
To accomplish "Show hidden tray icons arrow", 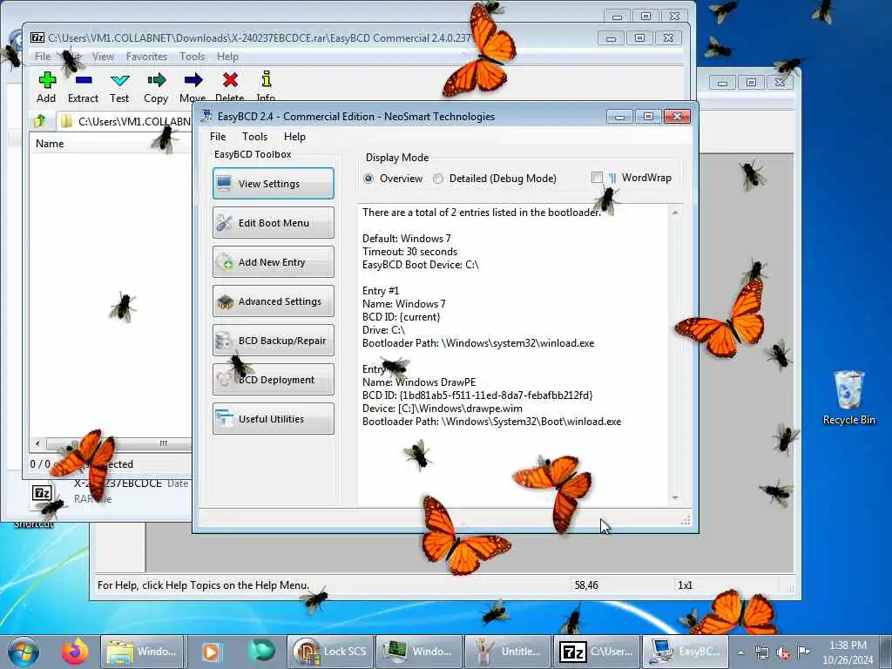I will (x=740, y=652).
